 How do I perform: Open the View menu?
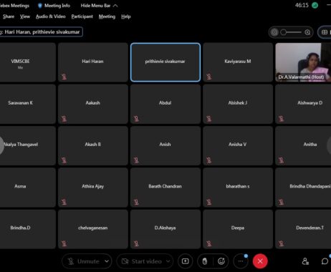pos(25,16)
